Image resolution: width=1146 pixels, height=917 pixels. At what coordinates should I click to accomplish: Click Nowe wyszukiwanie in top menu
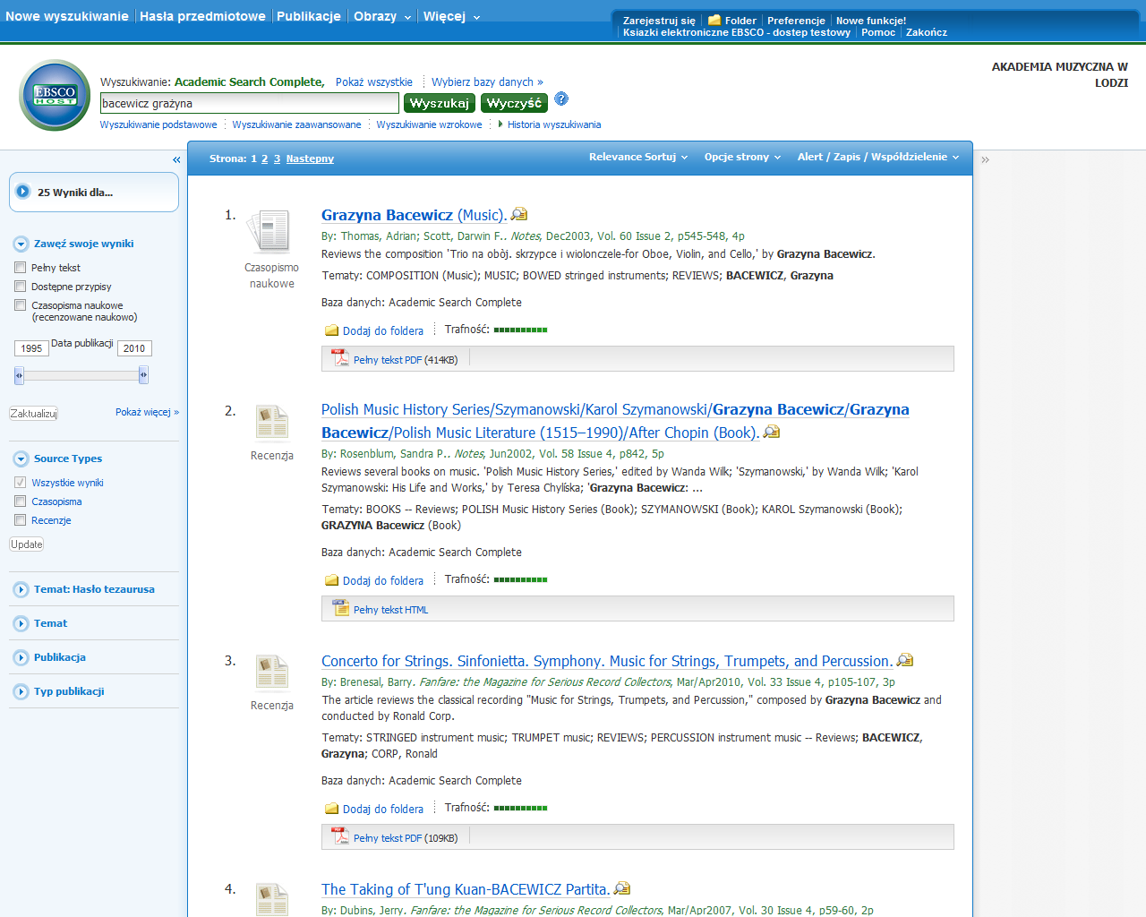[x=67, y=16]
